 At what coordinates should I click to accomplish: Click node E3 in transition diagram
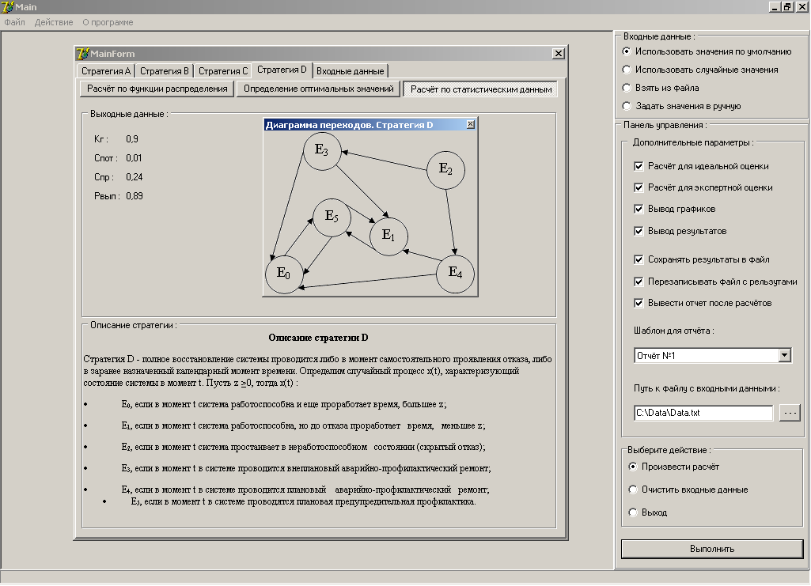[x=322, y=151]
